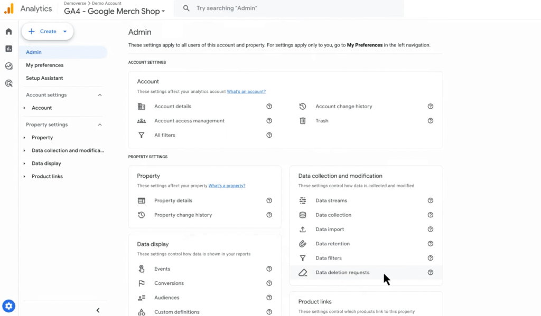Click the Account access management people icon
The width and height of the screenshot is (541, 316).
pos(142,121)
